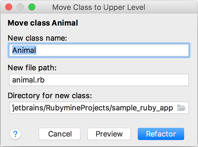This screenshot has width=198, height=147.
Task: Click the question mark help button
Action: click(x=16, y=134)
